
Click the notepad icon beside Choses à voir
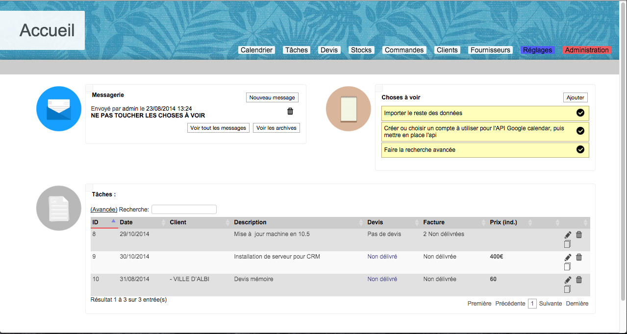tap(348, 109)
